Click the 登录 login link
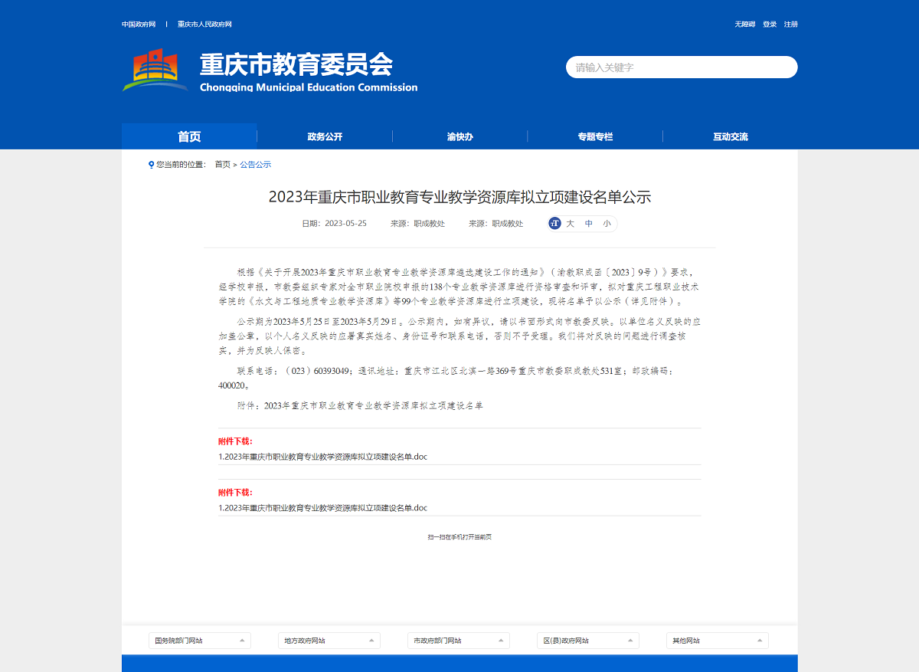The width and height of the screenshot is (919, 672). pyautogui.click(x=770, y=25)
